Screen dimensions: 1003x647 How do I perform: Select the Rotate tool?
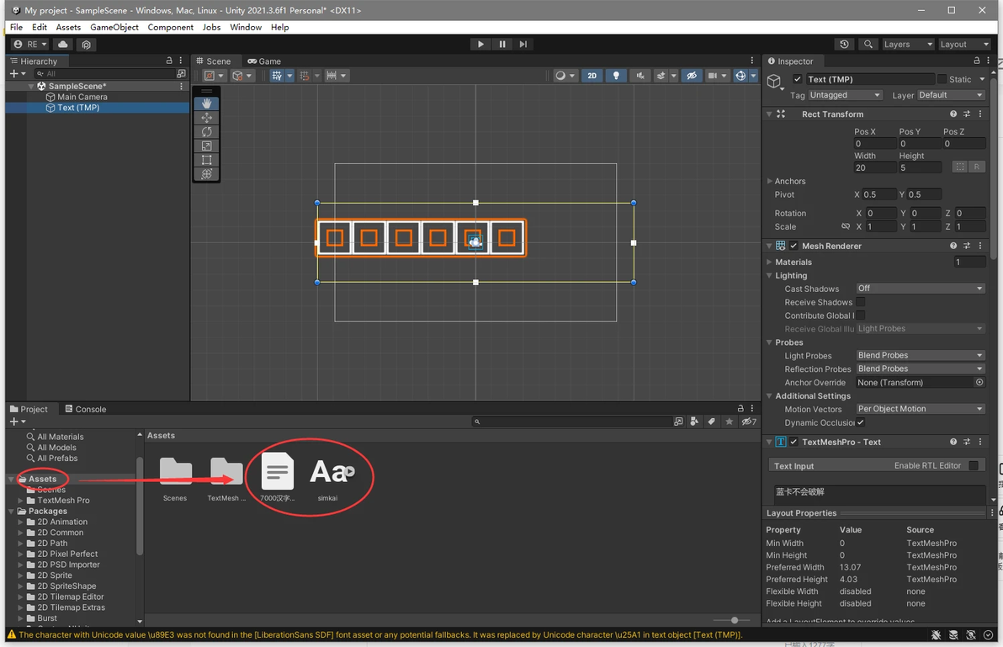coord(206,132)
